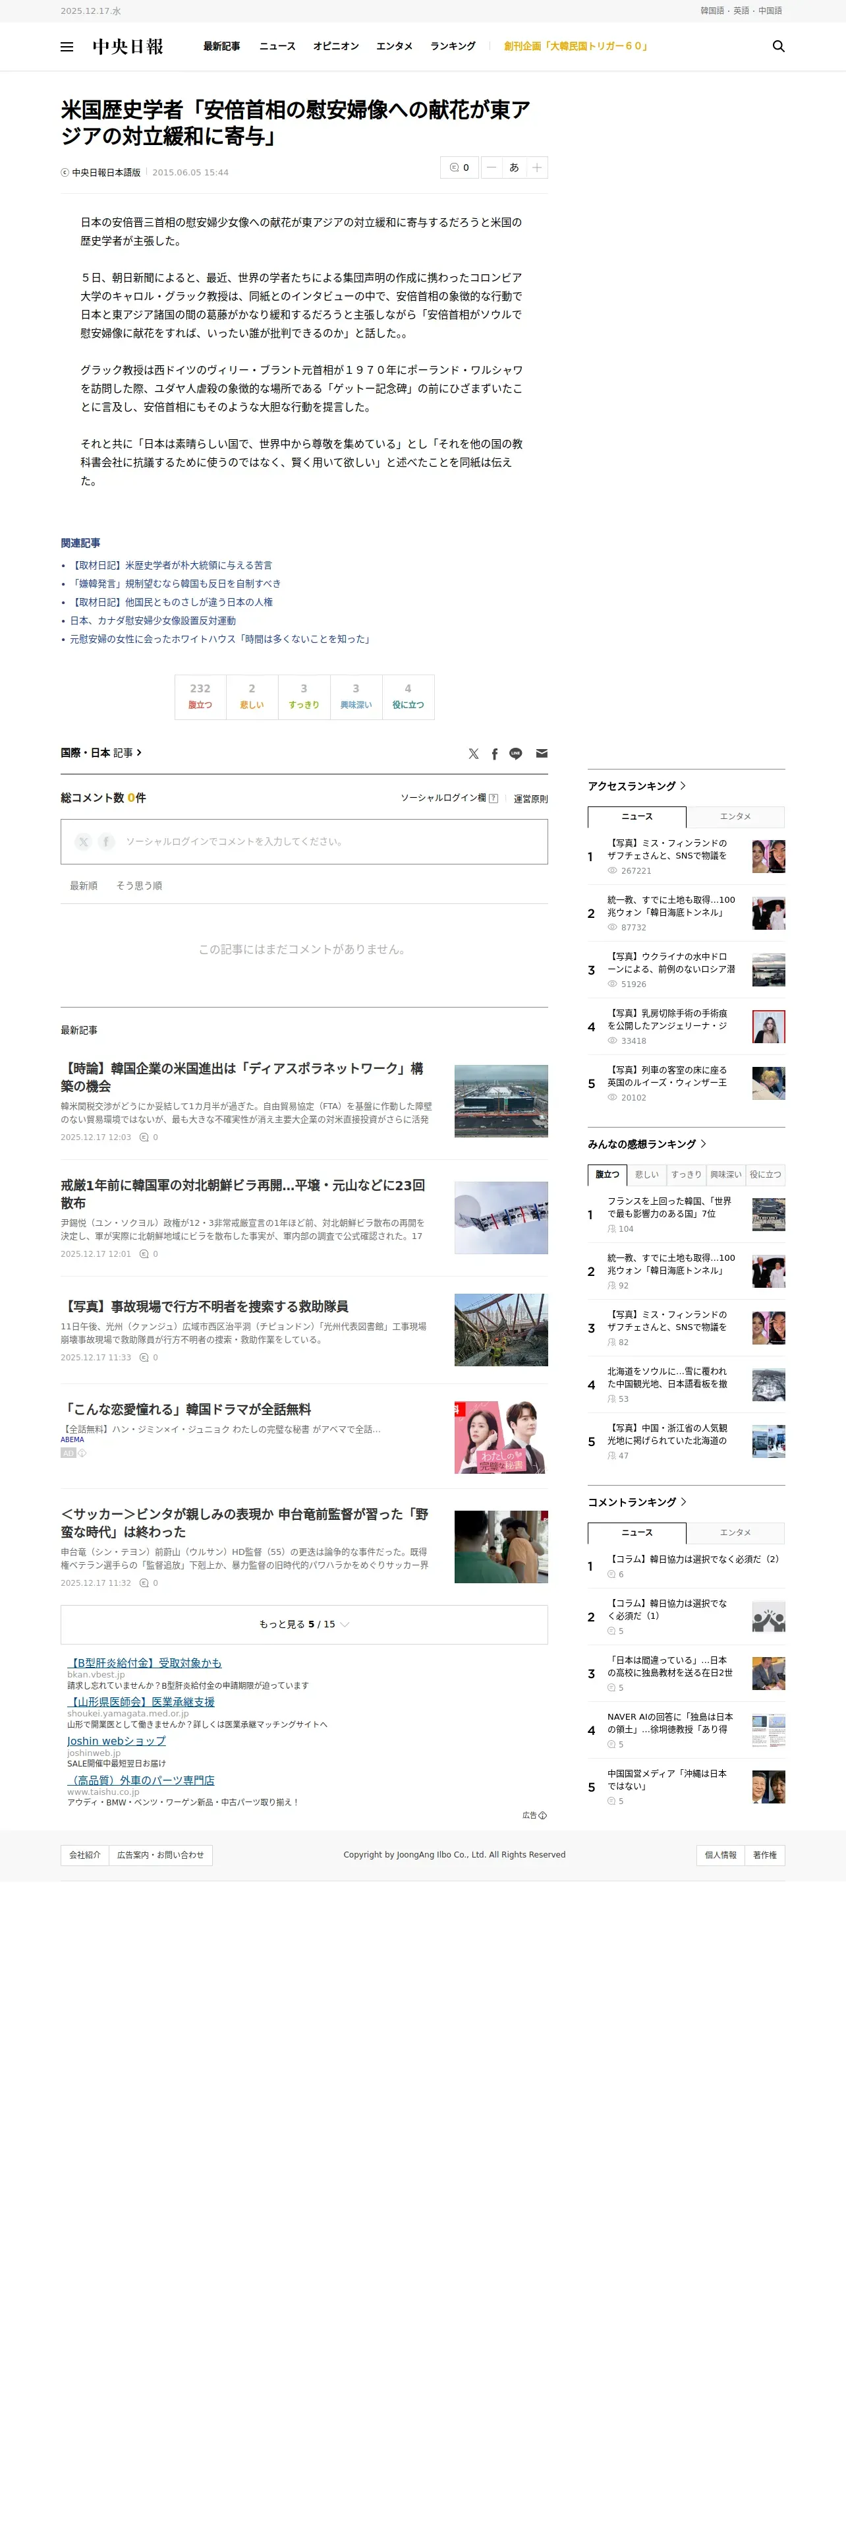This screenshot has width=846, height=2540.
Task: Click 著作権 footer button
Action: coord(765,1855)
